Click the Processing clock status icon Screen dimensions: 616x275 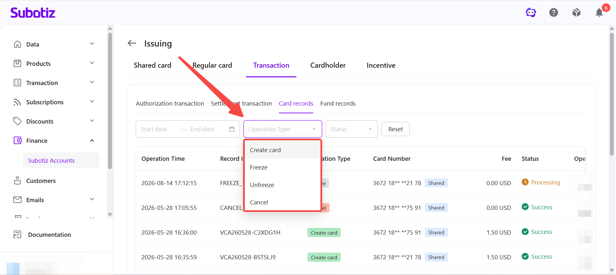[x=525, y=182]
